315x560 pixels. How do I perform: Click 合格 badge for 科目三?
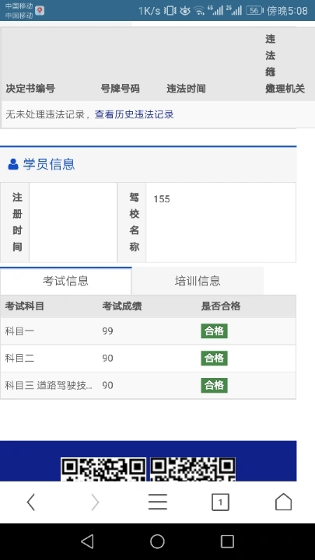click(215, 385)
